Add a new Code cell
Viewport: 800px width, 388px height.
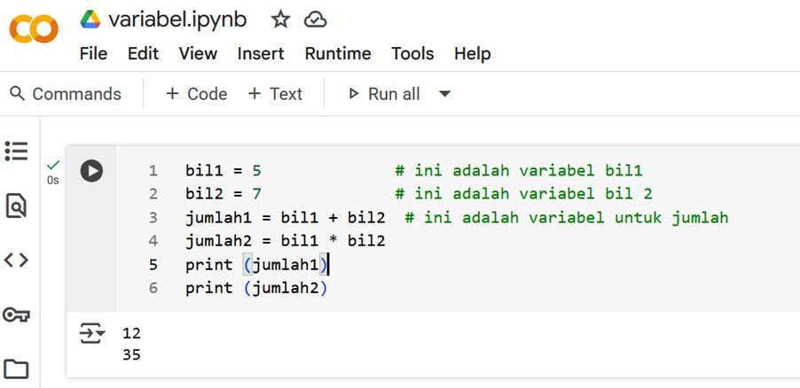196,94
